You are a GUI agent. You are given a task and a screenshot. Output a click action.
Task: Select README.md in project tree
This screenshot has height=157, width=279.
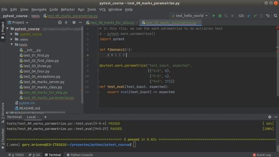27,108
